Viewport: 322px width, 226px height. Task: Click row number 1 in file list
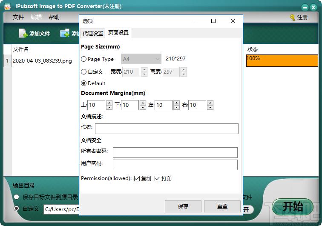(7, 61)
